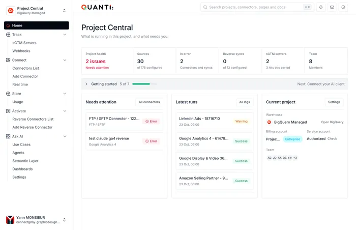Image resolution: width=356 pixels, height=230 pixels.
Task: Open Webhooks page
Action: point(21,51)
